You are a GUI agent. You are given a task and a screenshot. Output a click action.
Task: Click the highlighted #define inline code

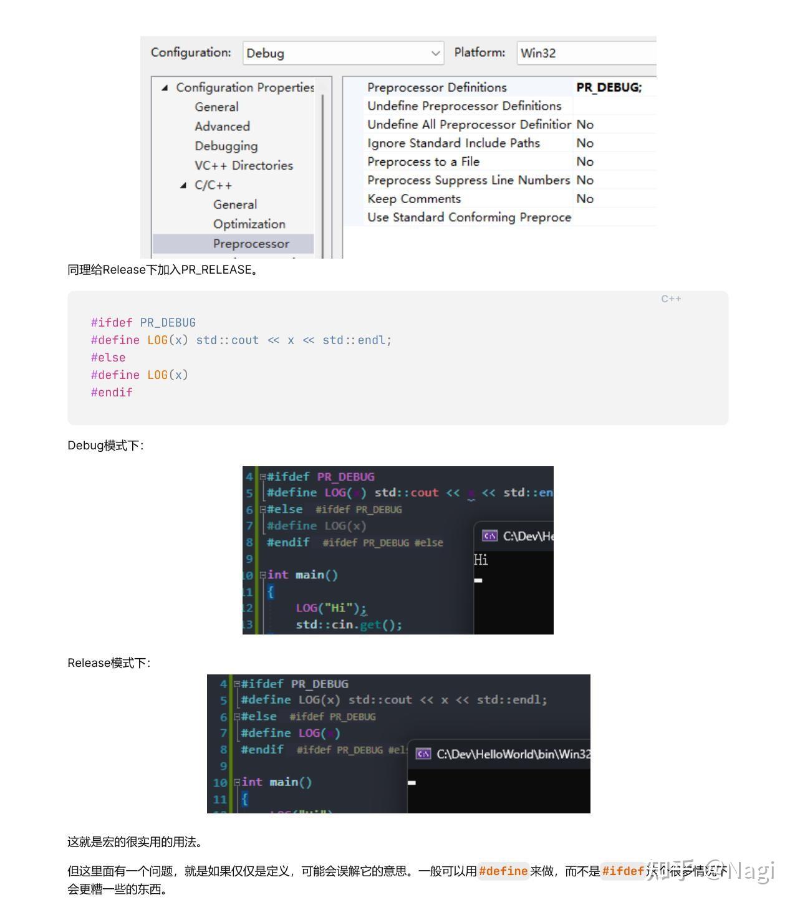503,871
